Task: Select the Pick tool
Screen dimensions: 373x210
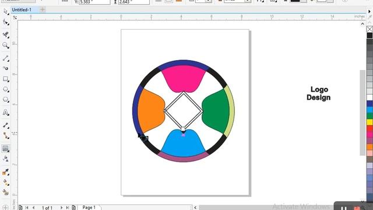Action: pyautogui.click(x=5, y=11)
